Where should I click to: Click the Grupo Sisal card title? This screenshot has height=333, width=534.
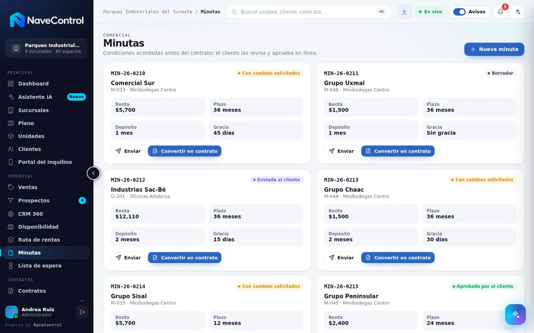129,296
